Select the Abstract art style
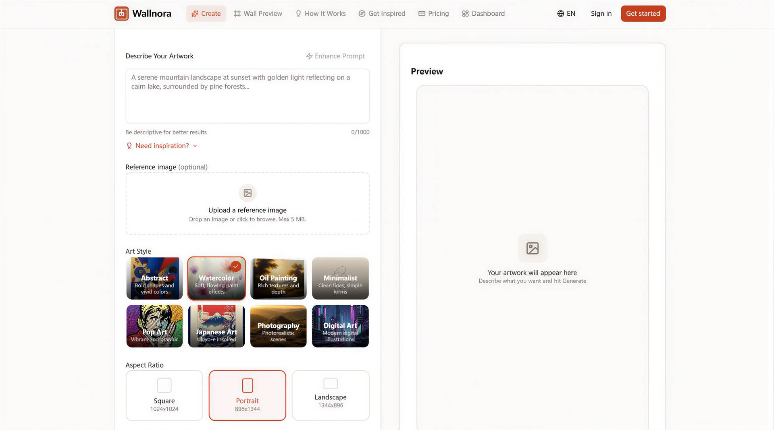This screenshot has width=774, height=430. [x=154, y=278]
